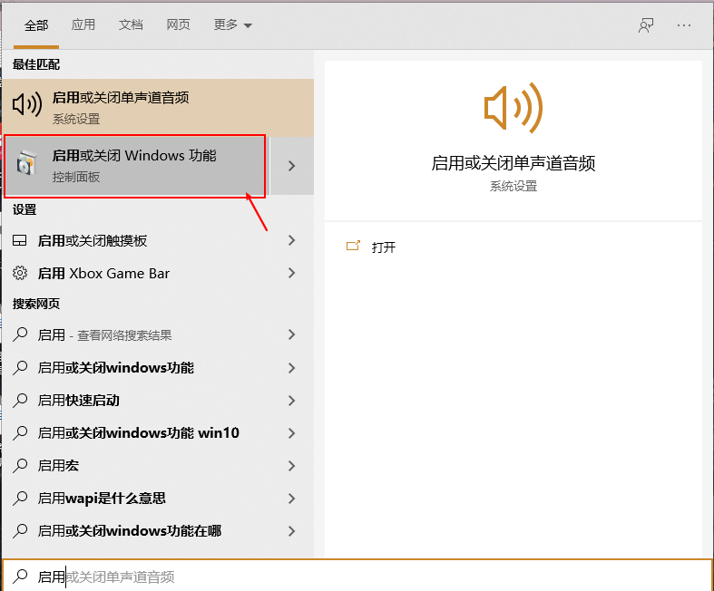Open 启用或关闭 Windows 功能 result
Screen dimensions: 714x591
135,166
